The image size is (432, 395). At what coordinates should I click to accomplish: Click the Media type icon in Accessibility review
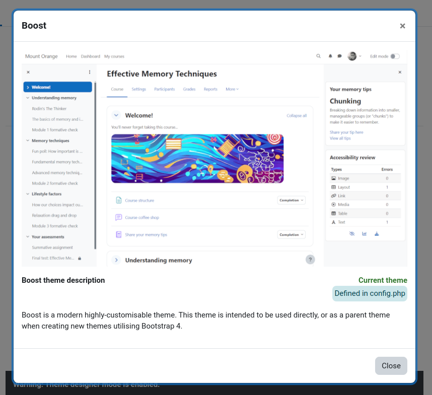click(333, 204)
